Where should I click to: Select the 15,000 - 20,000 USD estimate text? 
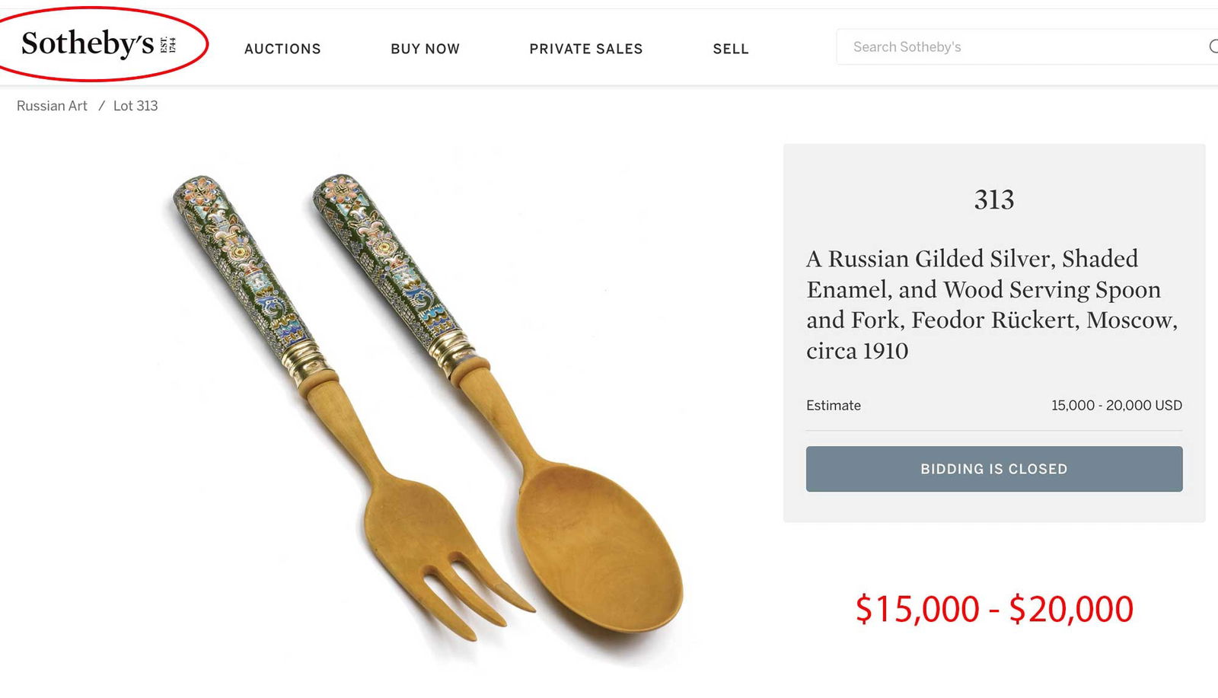point(1116,406)
